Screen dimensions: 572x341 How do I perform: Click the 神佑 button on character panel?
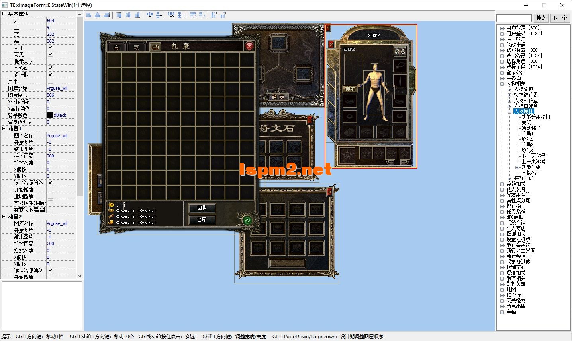[350, 89]
